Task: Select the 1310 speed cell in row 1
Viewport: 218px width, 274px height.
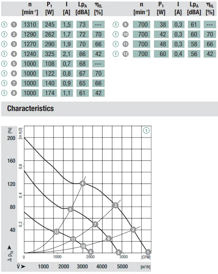Action: [x=30, y=25]
